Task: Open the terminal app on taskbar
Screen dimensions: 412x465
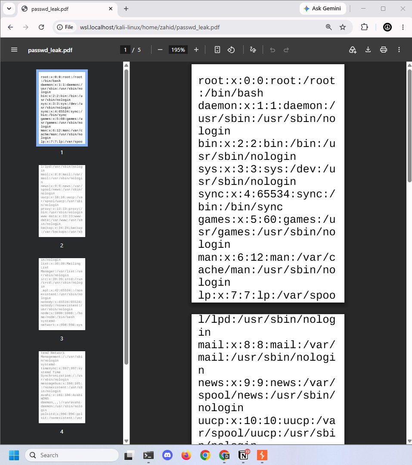Action: coord(148,455)
